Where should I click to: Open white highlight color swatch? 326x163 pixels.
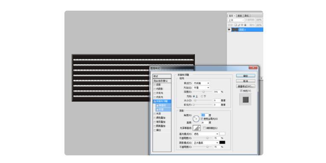click(x=222, y=134)
